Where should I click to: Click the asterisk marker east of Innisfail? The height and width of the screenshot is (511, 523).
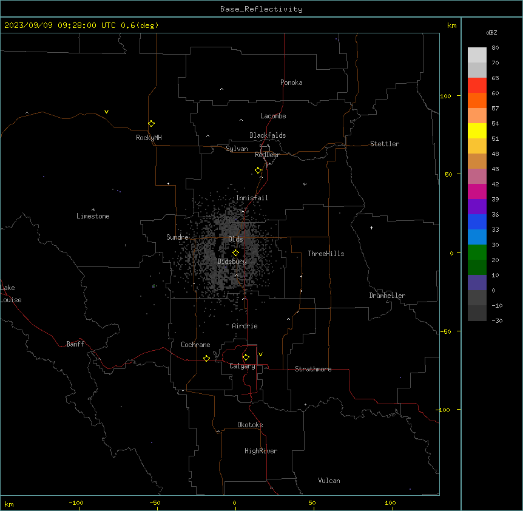(305, 184)
